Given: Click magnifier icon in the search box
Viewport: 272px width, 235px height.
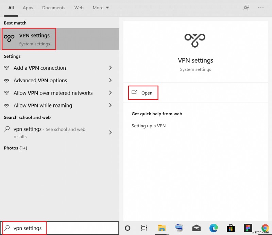Looking at the screenshot, I should tap(7, 228).
